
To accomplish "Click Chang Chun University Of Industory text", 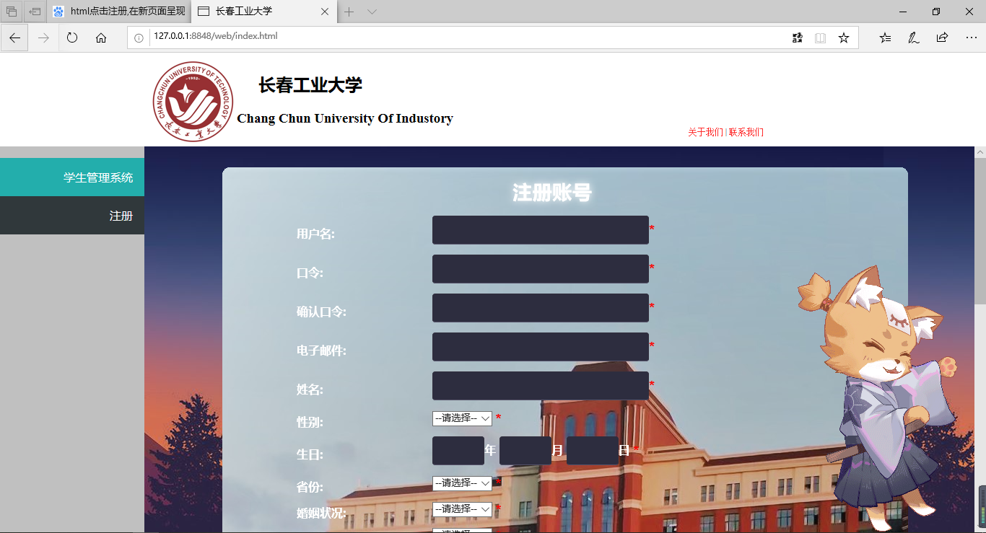I will click(x=345, y=118).
